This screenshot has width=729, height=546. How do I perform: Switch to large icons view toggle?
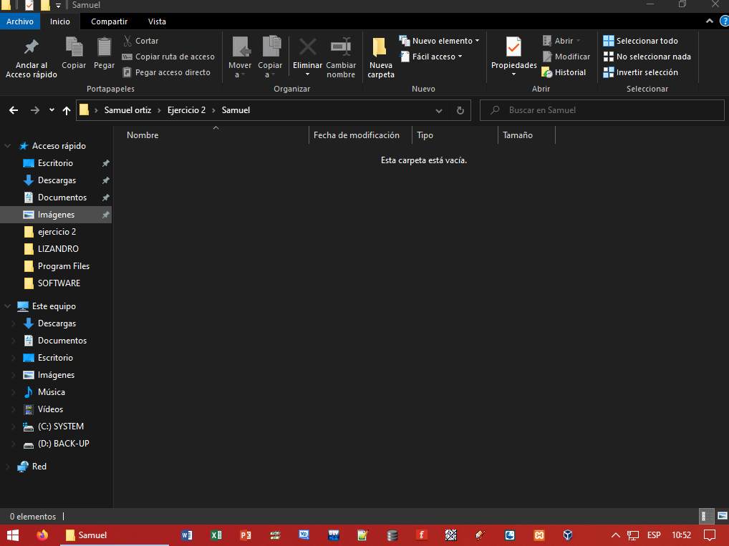(722, 516)
